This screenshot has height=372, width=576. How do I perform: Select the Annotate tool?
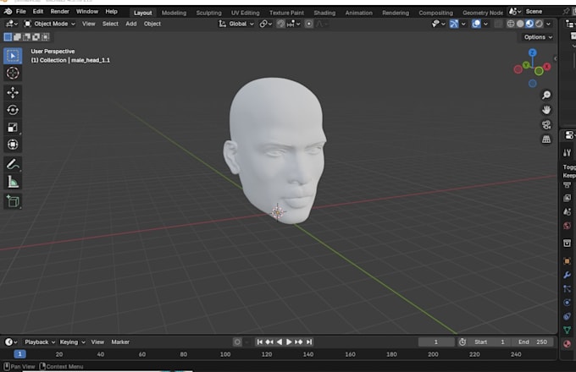pyautogui.click(x=13, y=165)
